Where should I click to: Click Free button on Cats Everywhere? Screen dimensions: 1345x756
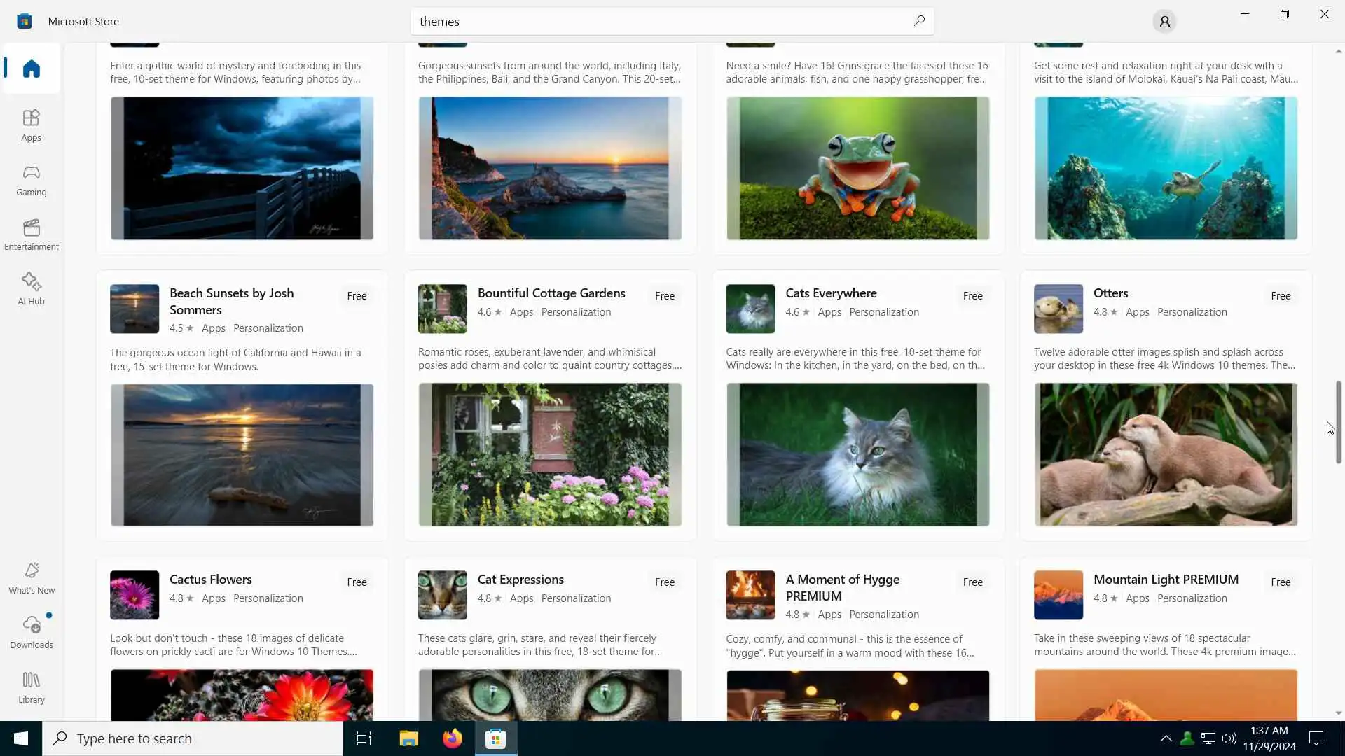click(972, 296)
